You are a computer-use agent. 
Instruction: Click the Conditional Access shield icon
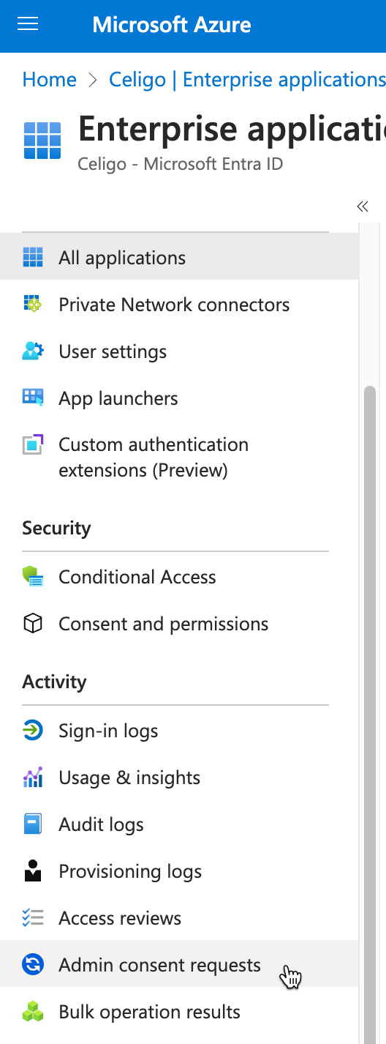pyautogui.click(x=33, y=577)
